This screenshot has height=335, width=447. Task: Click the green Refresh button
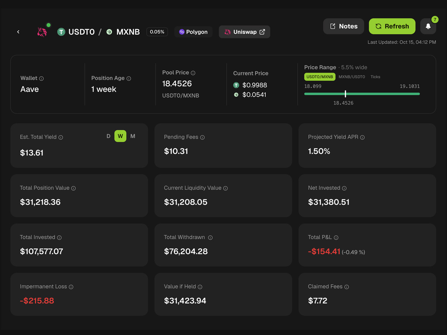pyautogui.click(x=392, y=26)
